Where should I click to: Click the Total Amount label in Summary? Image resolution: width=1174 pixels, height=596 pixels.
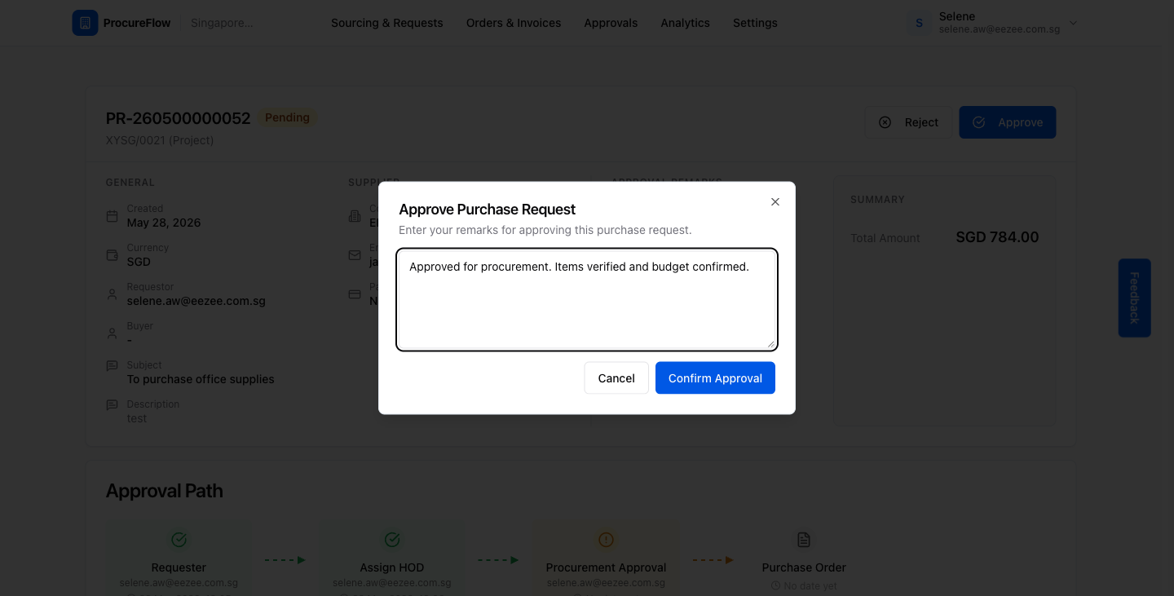[885, 238]
